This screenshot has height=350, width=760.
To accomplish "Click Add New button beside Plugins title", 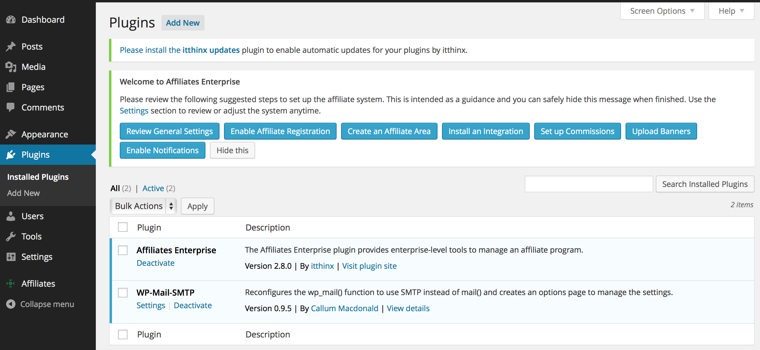I will coord(183,23).
